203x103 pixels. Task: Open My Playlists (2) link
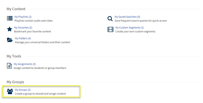(23, 17)
